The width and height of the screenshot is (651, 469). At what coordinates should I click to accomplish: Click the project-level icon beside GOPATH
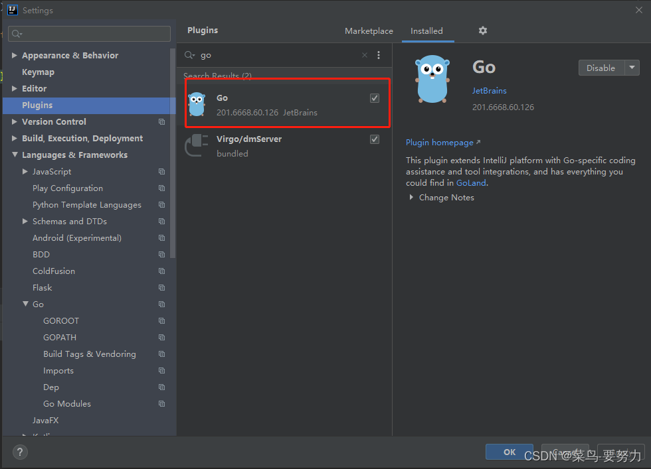pyautogui.click(x=162, y=337)
